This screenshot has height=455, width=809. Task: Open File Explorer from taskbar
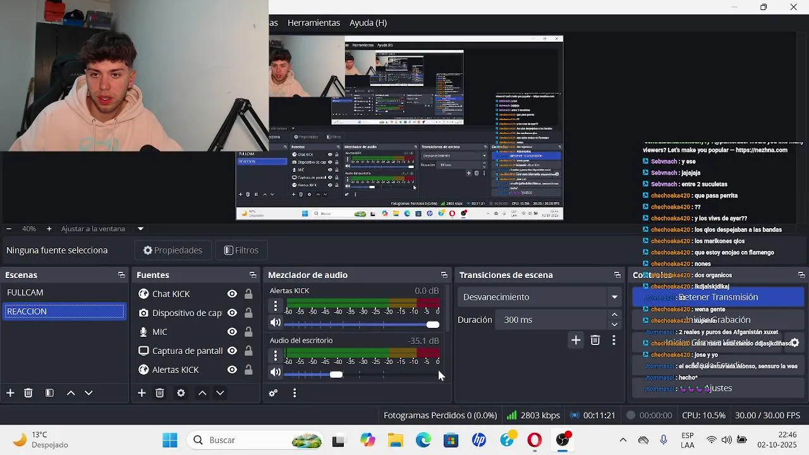pos(396,440)
